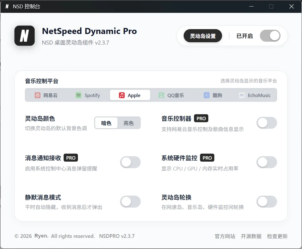Select 亮色 island color option
This screenshot has width=302, height=249.
tap(129, 123)
